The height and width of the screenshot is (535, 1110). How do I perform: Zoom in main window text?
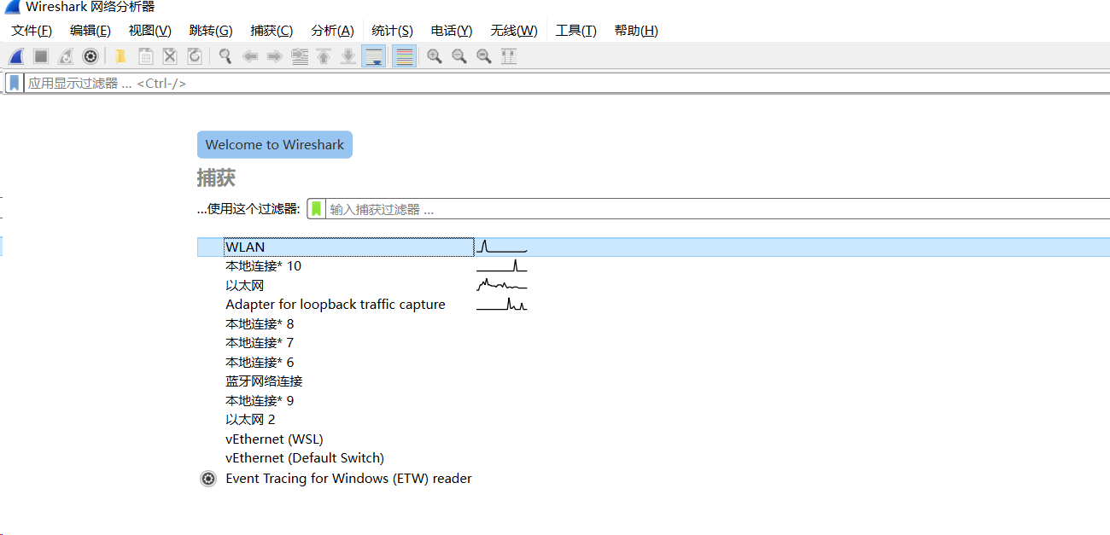[435, 56]
